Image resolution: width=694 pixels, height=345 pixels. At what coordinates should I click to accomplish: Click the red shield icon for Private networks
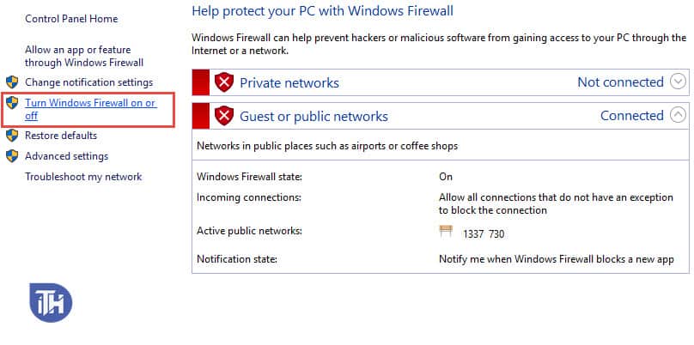(224, 82)
